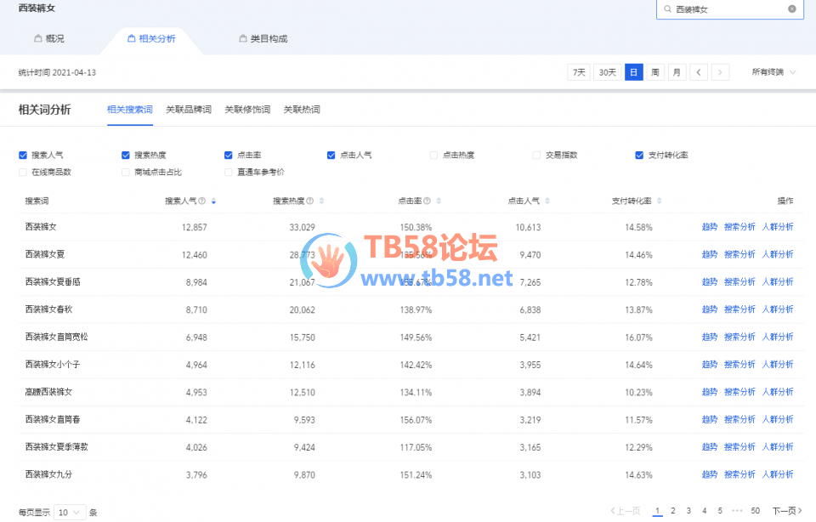Go to page 2 in pagination

click(x=673, y=511)
